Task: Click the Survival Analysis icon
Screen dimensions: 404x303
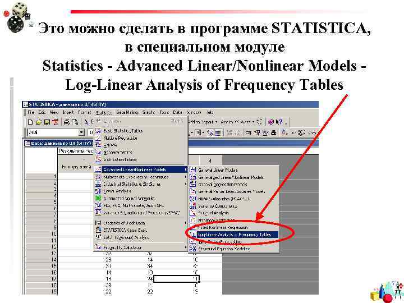Action: tap(192, 213)
